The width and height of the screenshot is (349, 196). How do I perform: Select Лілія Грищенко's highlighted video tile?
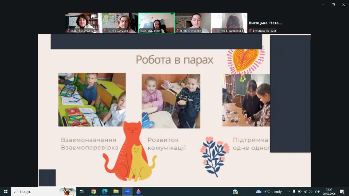pos(156,23)
